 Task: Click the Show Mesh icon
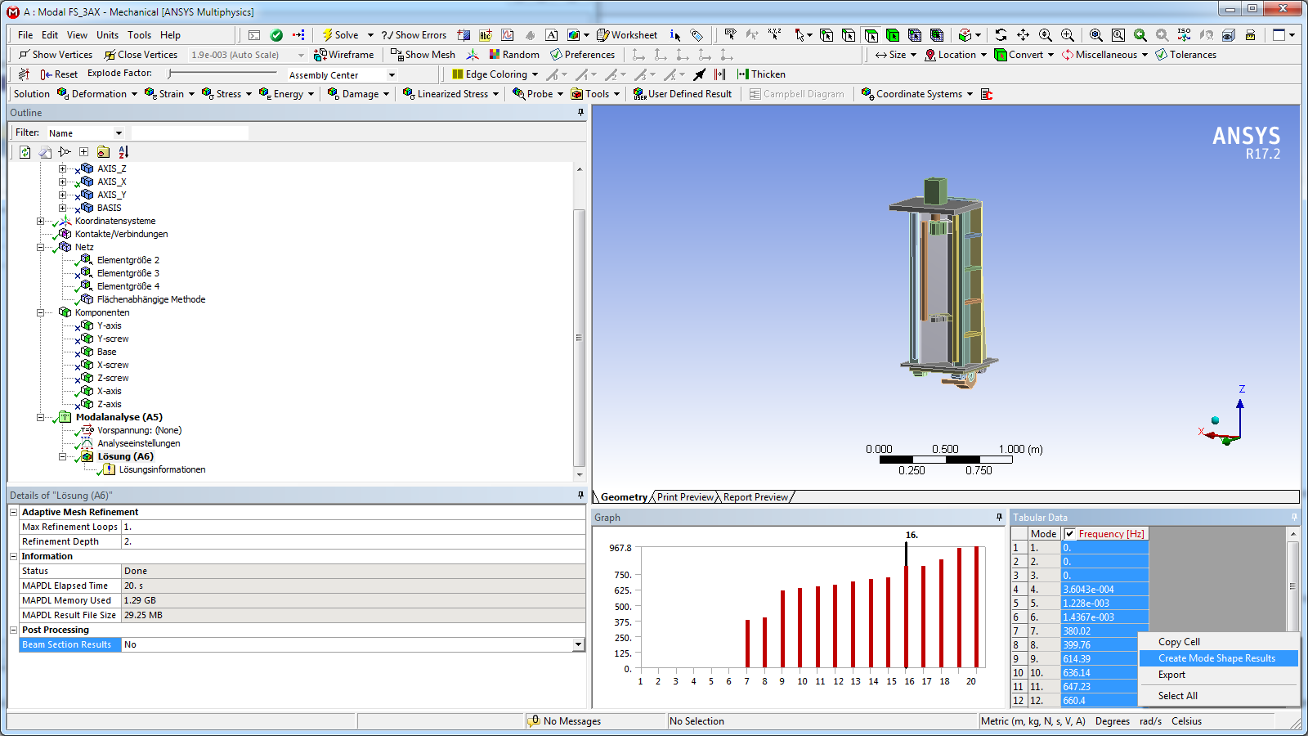click(x=423, y=55)
